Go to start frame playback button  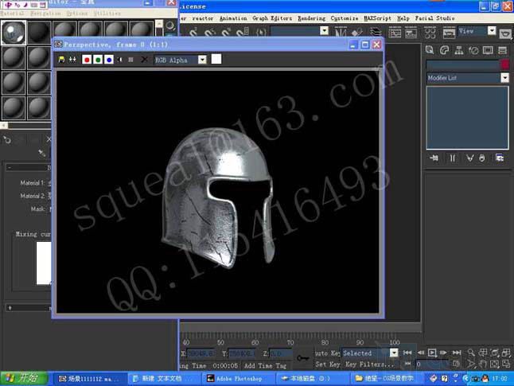pyautogui.click(x=407, y=353)
